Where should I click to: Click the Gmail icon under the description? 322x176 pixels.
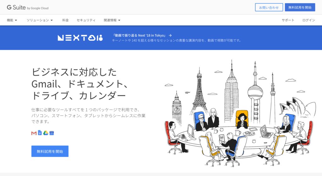coord(34,133)
